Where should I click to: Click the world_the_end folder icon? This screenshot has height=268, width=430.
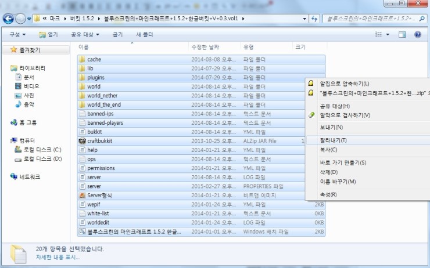[x=82, y=104]
